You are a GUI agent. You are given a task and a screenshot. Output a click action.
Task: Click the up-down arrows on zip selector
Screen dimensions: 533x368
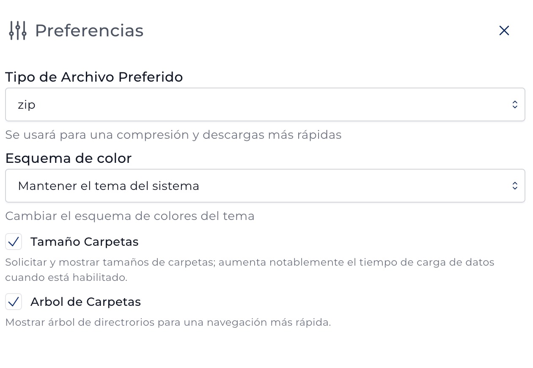tap(515, 104)
